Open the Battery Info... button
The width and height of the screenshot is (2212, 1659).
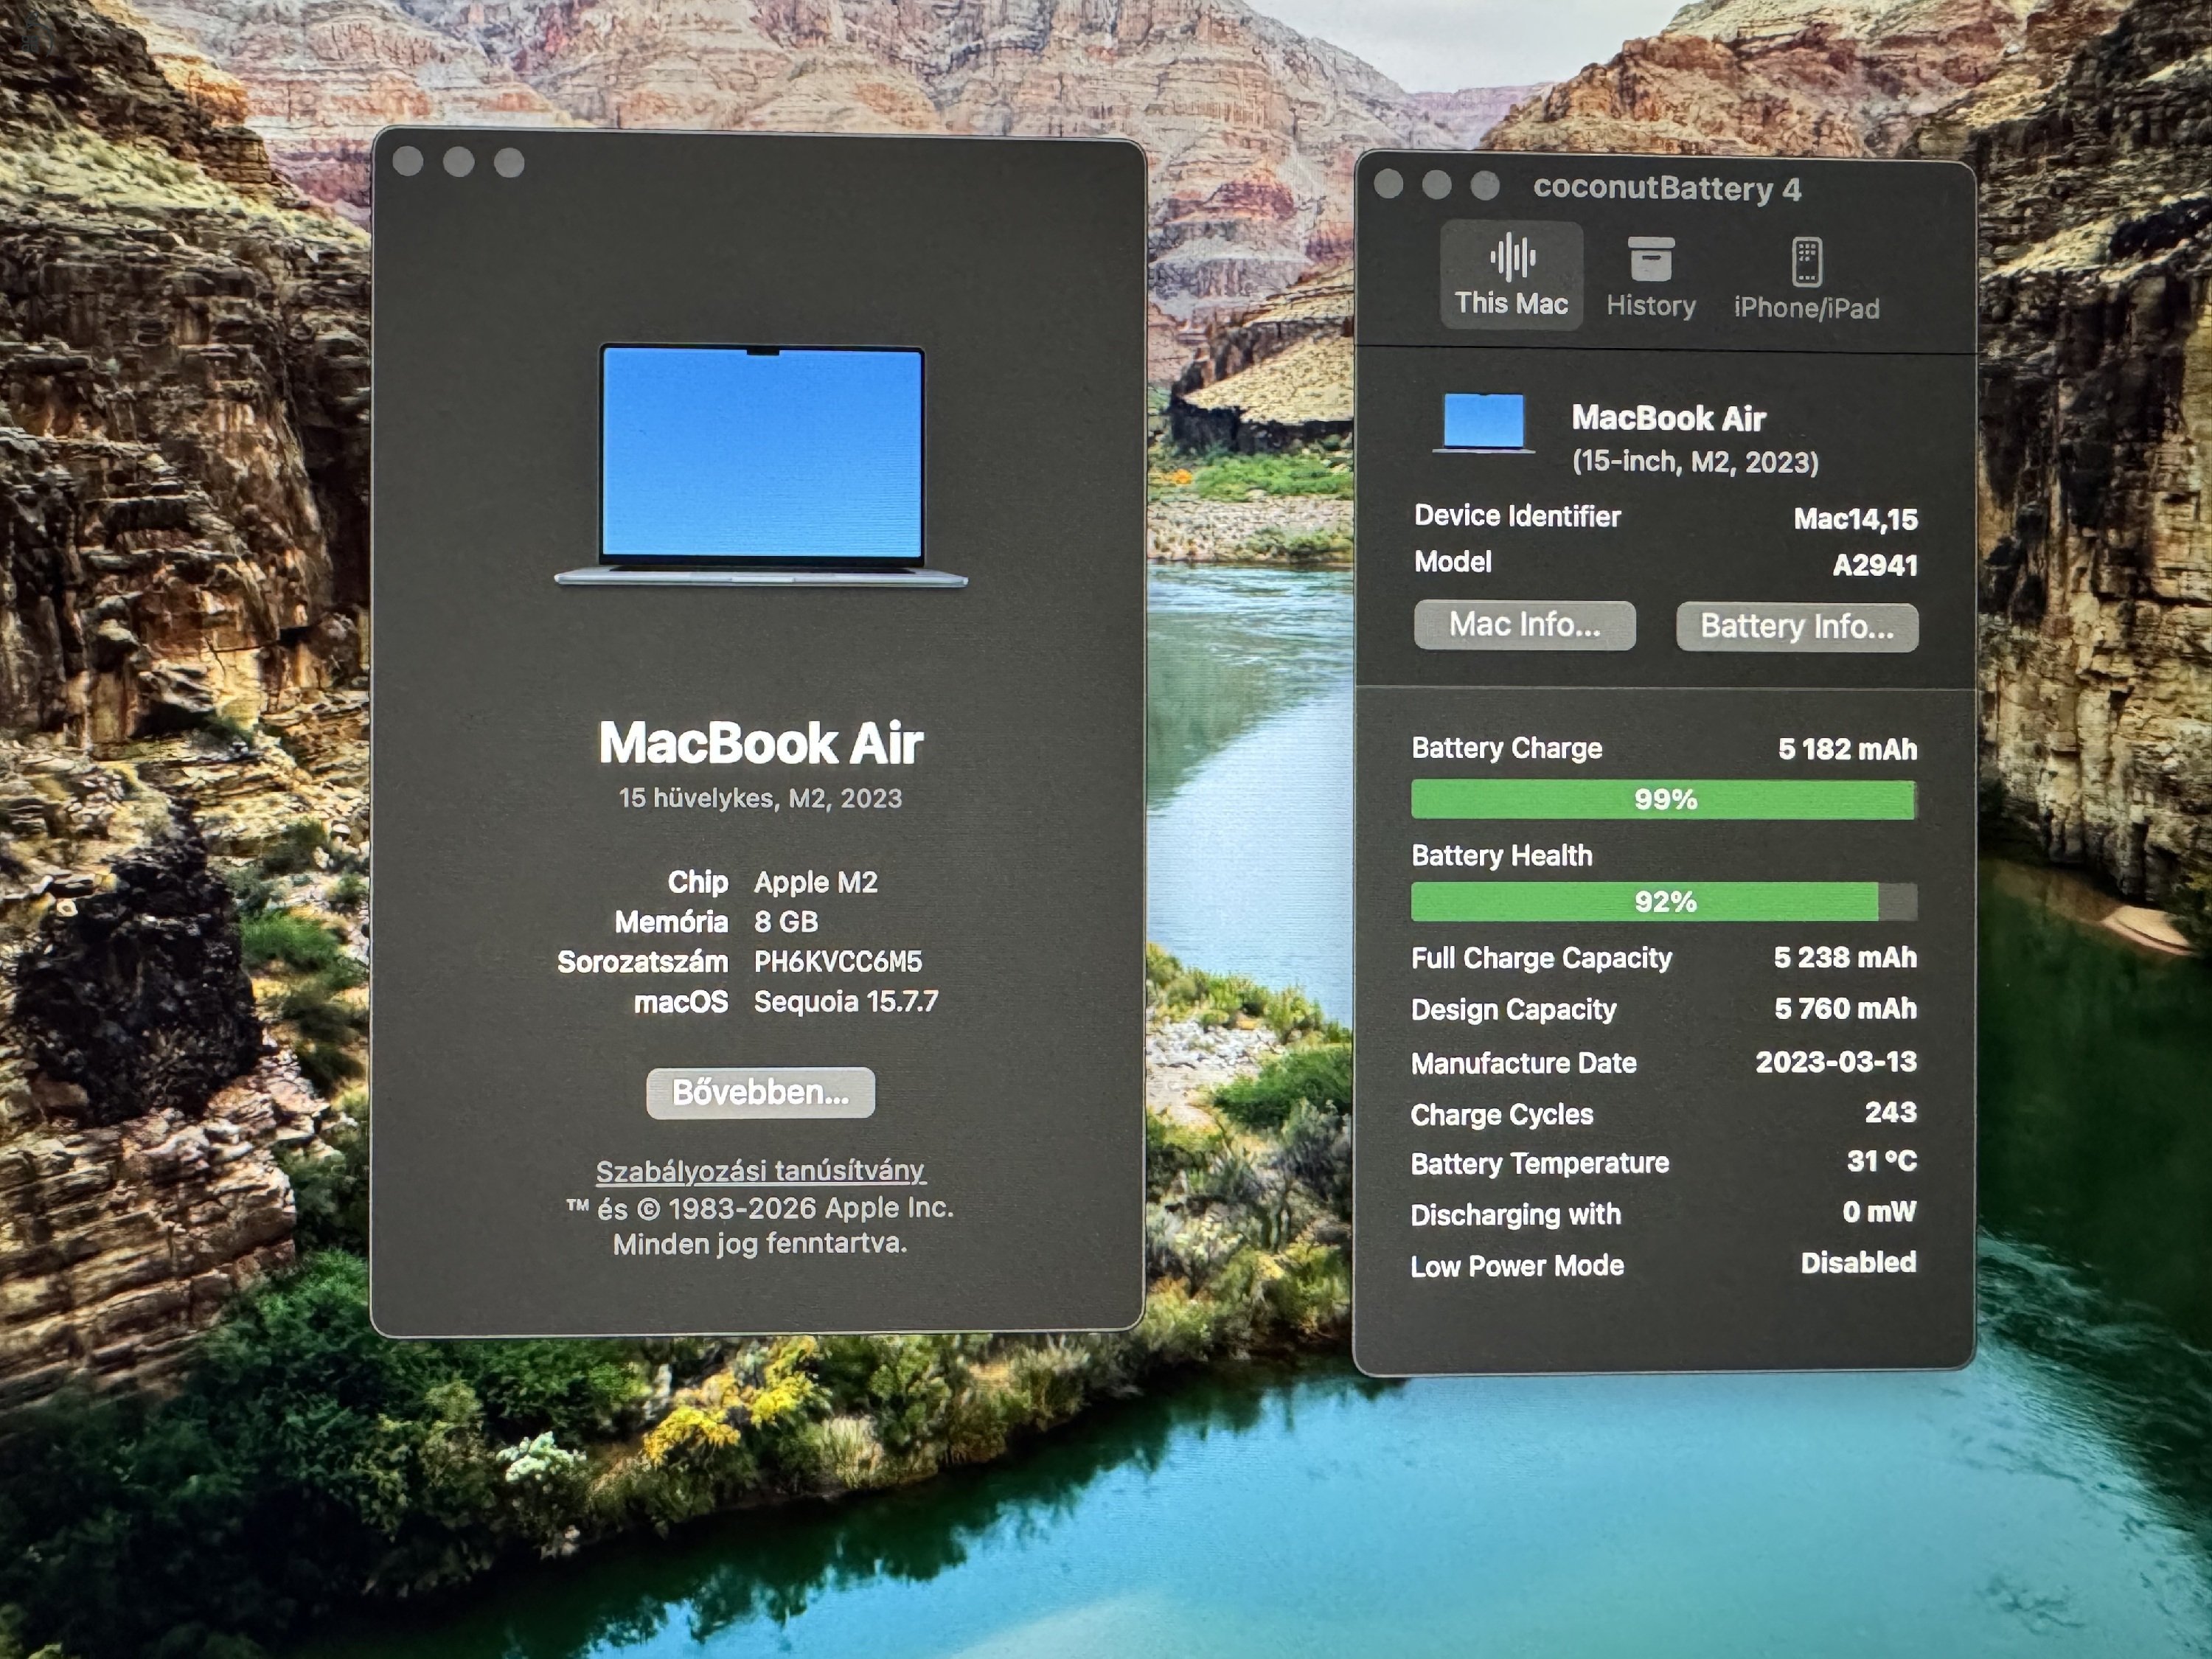pos(1797,627)
